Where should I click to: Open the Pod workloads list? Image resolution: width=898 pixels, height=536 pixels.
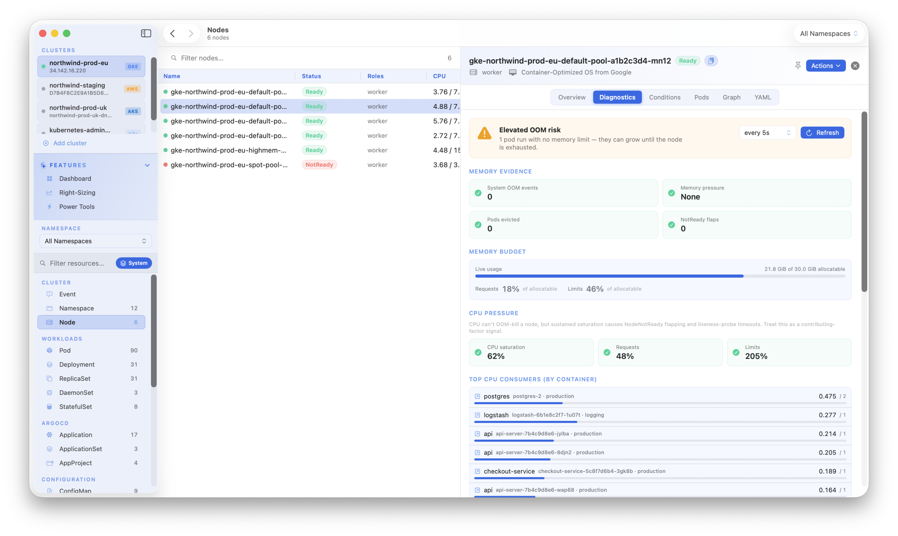tap(91, 350)
